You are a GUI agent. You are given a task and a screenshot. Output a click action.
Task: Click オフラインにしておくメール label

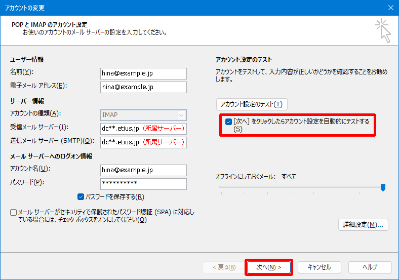click(246, 177)
